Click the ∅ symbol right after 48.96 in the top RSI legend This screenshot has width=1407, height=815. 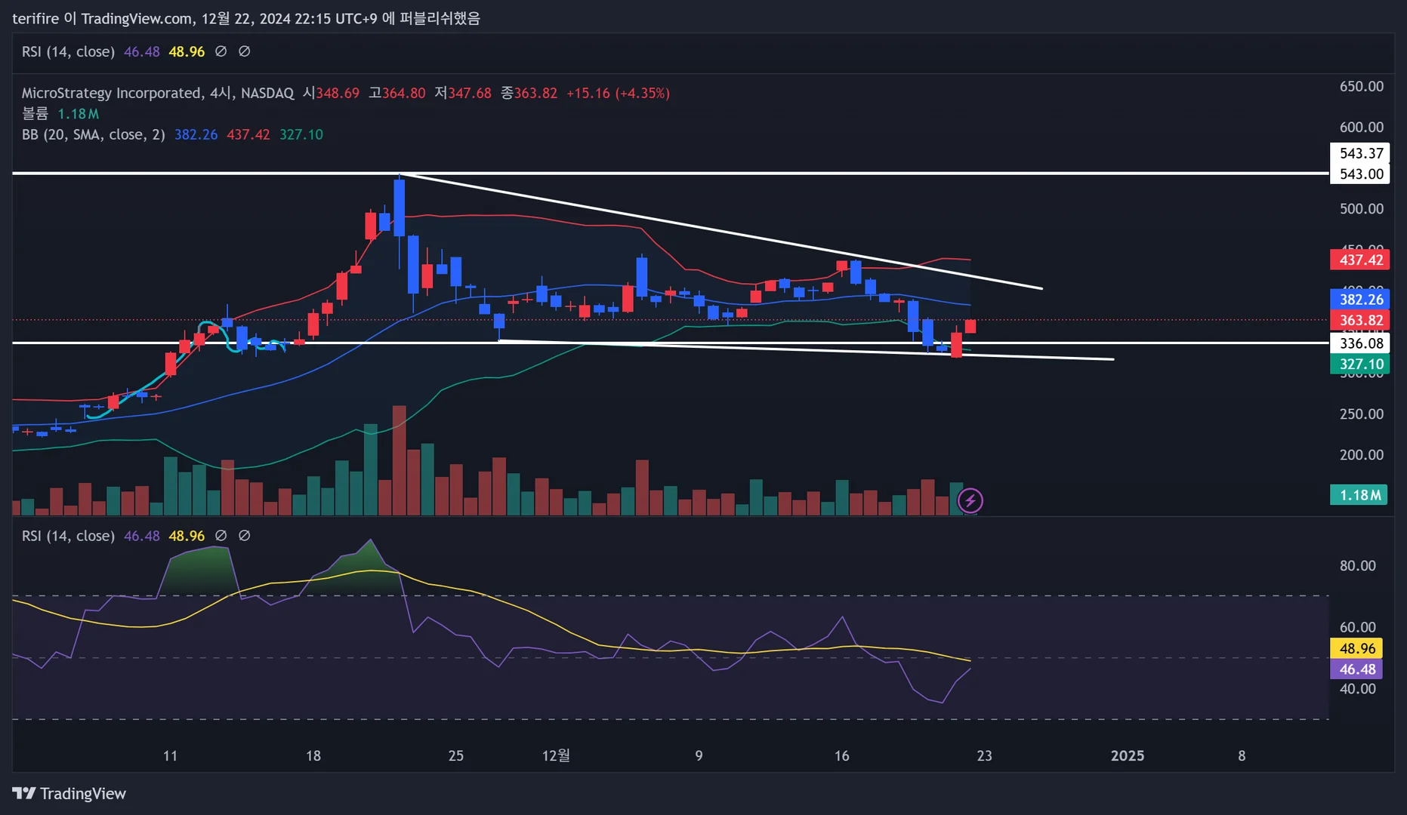(221, 51)
